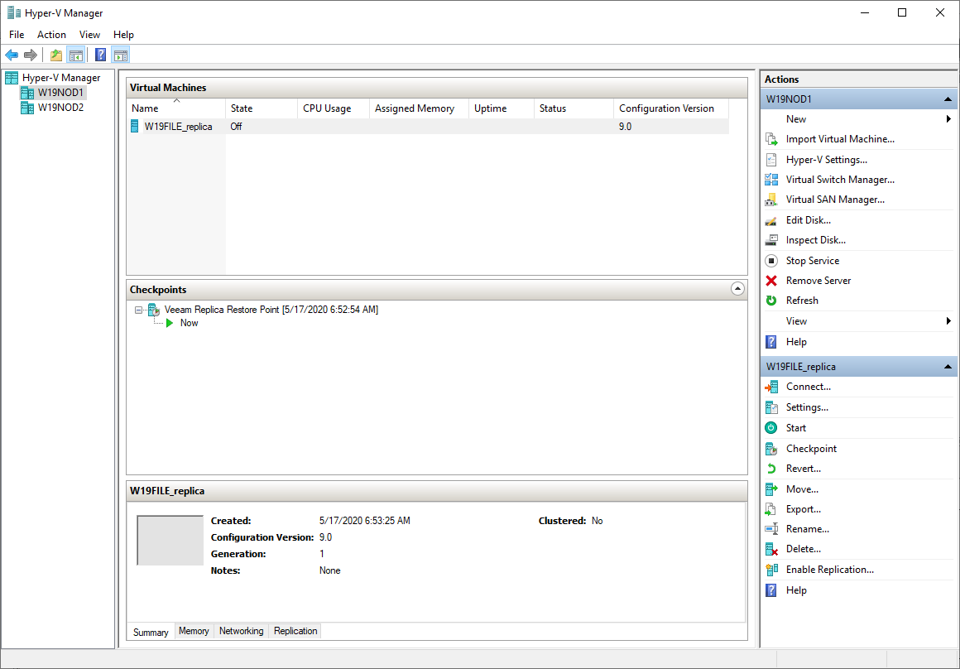This screenshot has height=669, width=960.
Task: Click the green Refresh icon
Action: coord(771,301)
